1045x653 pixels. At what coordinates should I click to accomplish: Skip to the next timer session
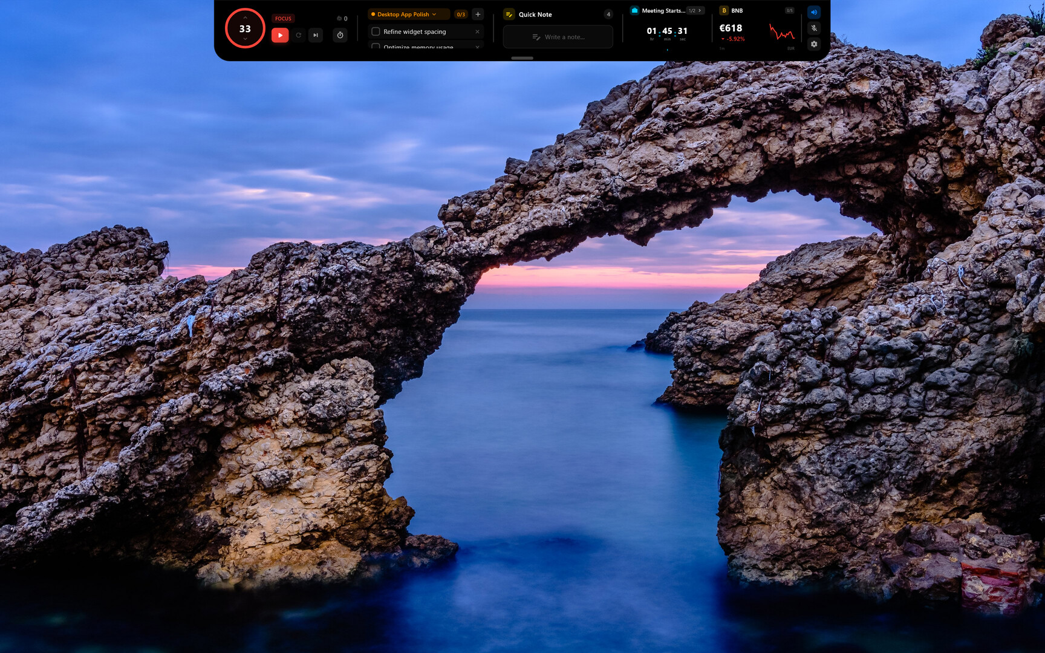point(316,35)
